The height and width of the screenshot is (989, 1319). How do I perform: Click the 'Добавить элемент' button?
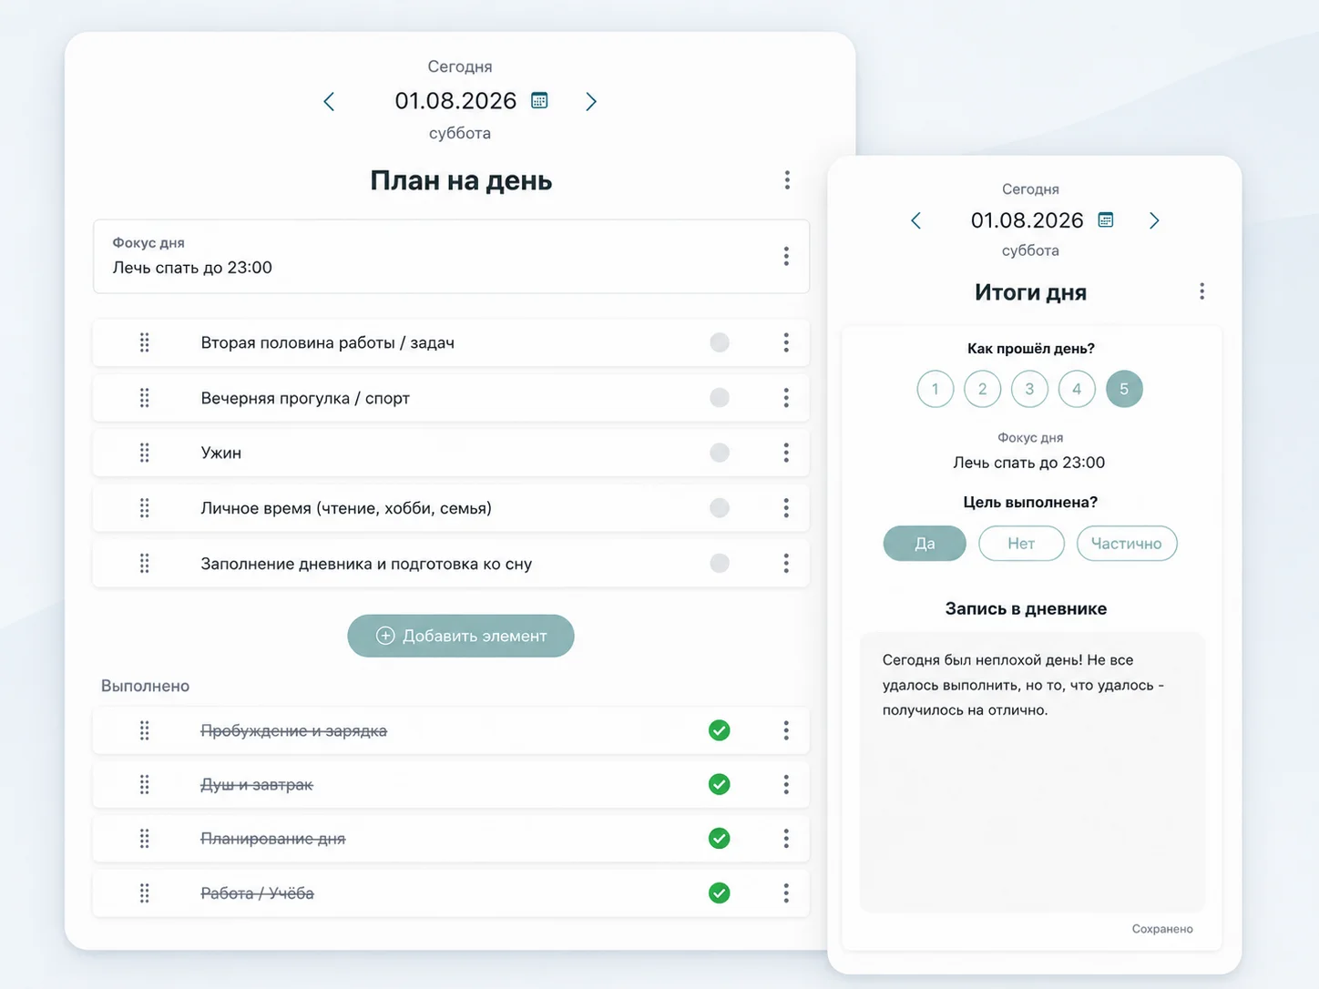click(461, 636)
